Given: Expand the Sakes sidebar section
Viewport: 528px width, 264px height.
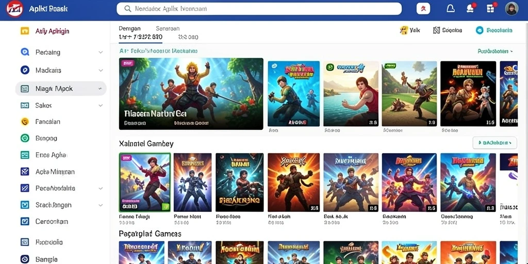Looking at the screenshot, I should [101, 105].
